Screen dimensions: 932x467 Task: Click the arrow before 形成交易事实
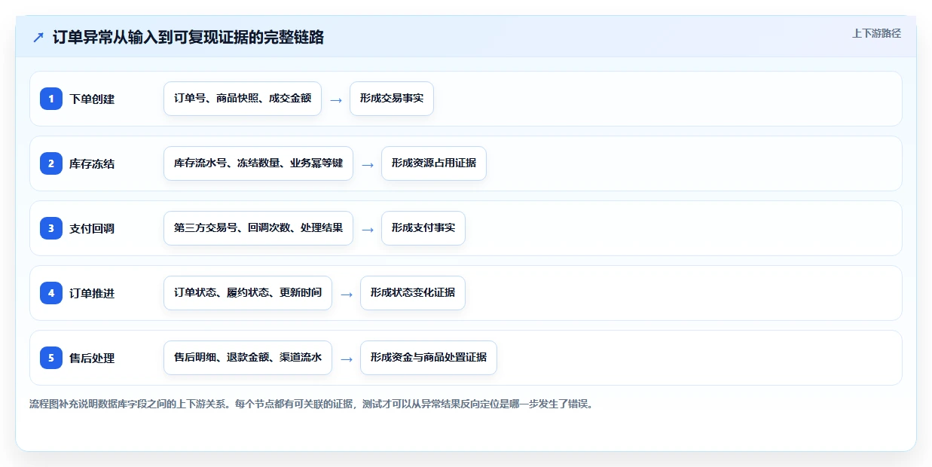[x=336, y=99]
